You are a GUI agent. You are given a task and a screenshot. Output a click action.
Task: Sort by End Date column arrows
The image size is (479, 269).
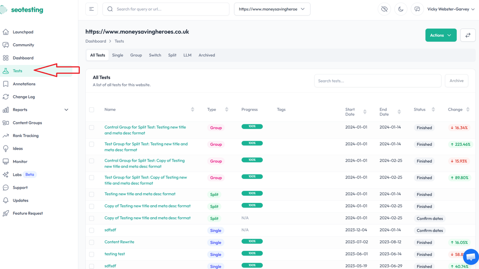(x=399, y=112)
